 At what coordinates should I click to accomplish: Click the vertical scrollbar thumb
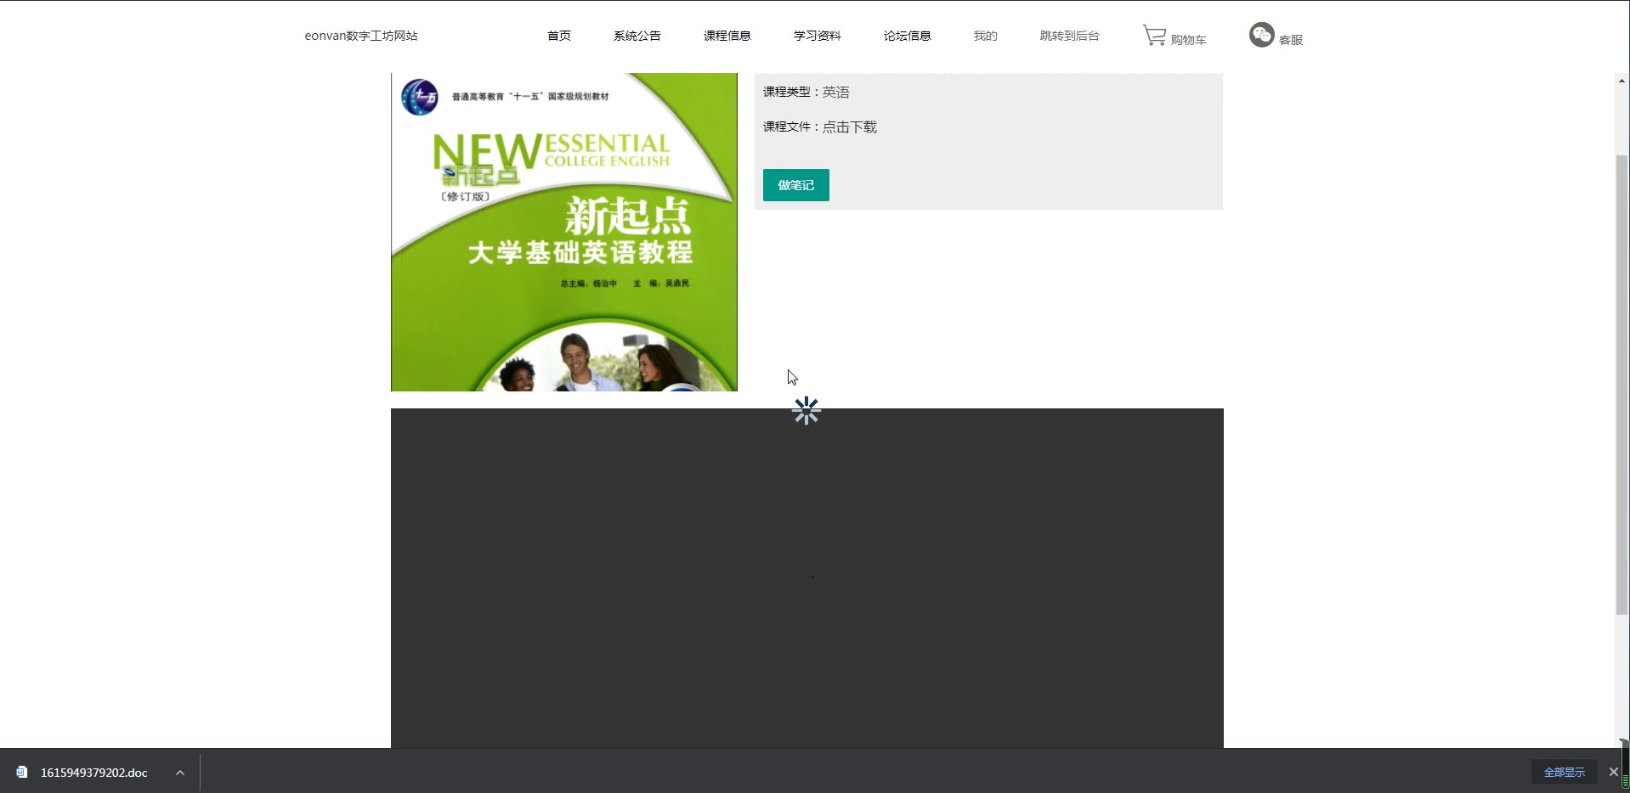point(1622,385)
